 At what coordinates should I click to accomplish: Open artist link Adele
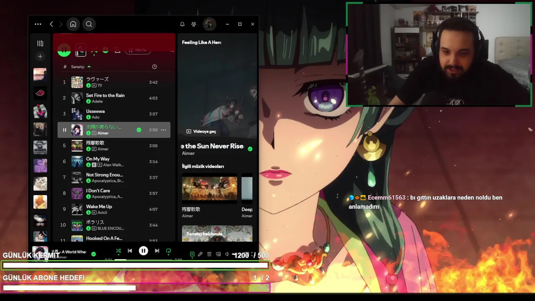(97, 102)
